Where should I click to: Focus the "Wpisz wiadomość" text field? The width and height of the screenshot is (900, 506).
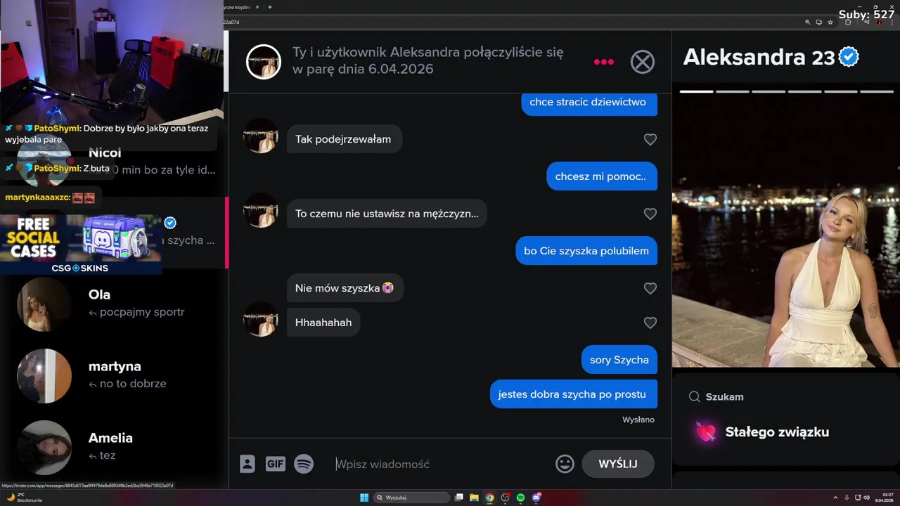pyautogui.click(x=439, y=464)
